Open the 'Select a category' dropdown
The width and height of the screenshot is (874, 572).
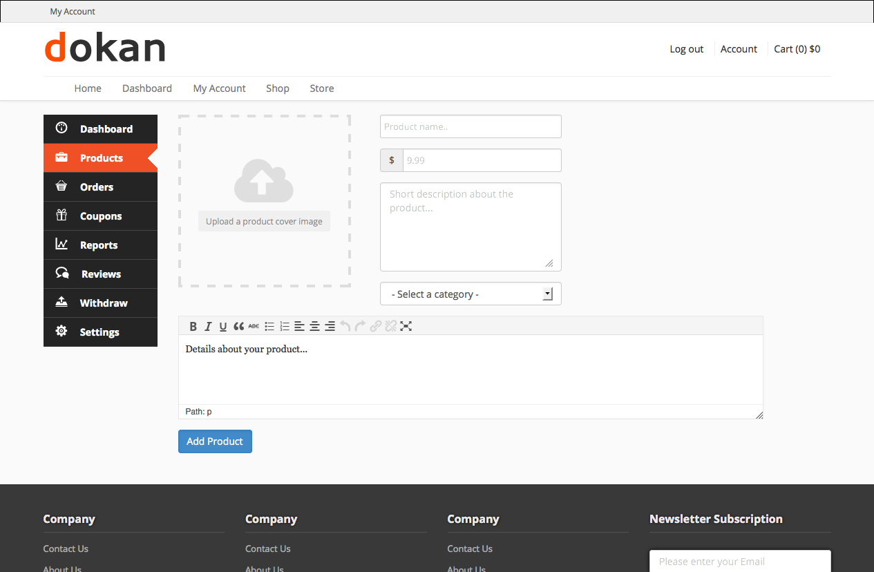point(471,294)
